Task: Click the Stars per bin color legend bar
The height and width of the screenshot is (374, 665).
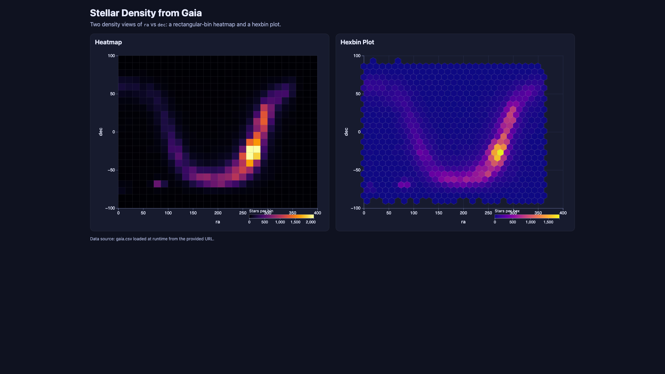Action: coord(281,216)
